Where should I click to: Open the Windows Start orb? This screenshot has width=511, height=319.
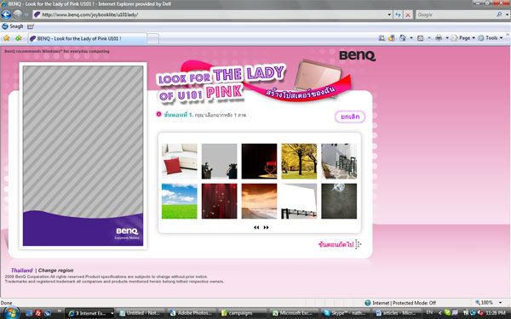click(x=11, y=313)
